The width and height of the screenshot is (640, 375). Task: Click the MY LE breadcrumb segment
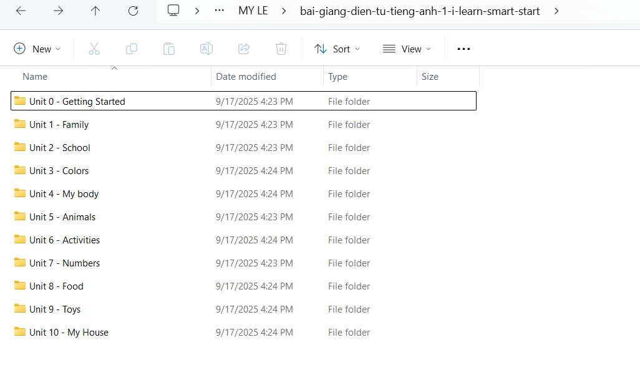[x=253, y=11]
